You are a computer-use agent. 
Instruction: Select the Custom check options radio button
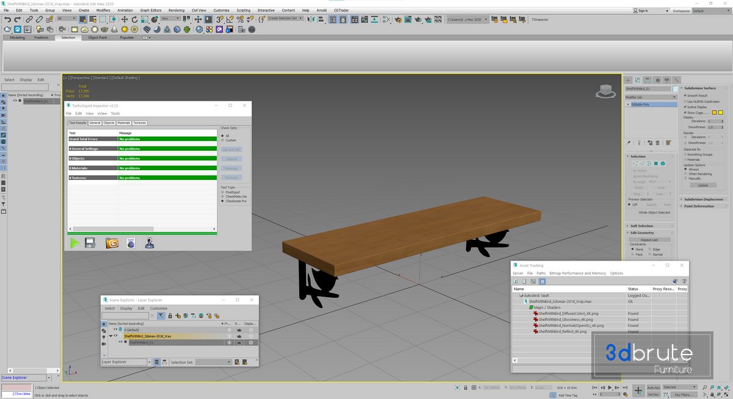222,140
